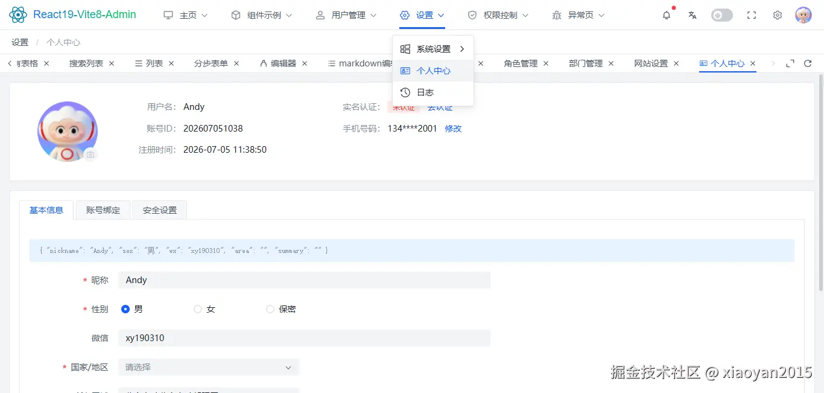824x393 pixels.
Task: Select 个人中心 in the dropdown menu
Action: coord(433,71)
